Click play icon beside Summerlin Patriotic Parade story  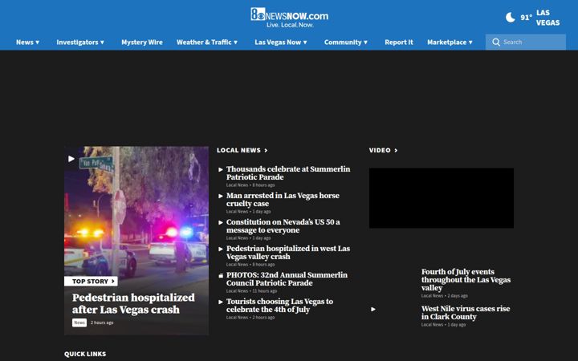221,169
